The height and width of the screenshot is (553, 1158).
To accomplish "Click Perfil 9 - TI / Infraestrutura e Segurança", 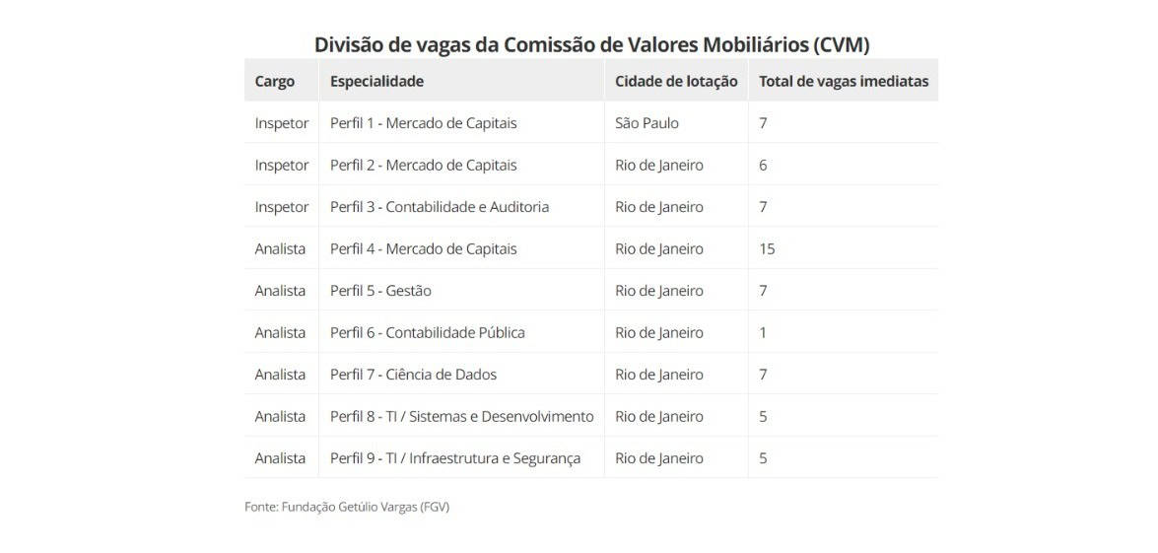I will (455, 458).
